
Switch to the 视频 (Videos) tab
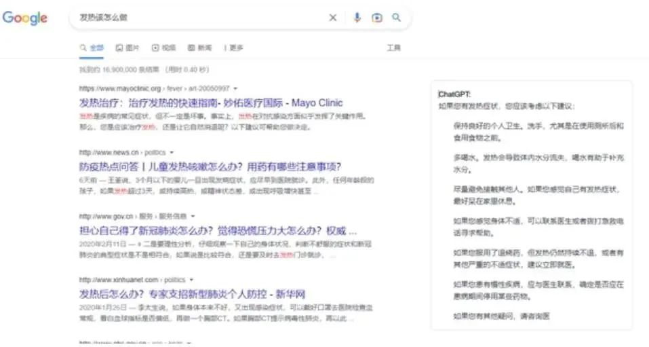pos(163,48)
